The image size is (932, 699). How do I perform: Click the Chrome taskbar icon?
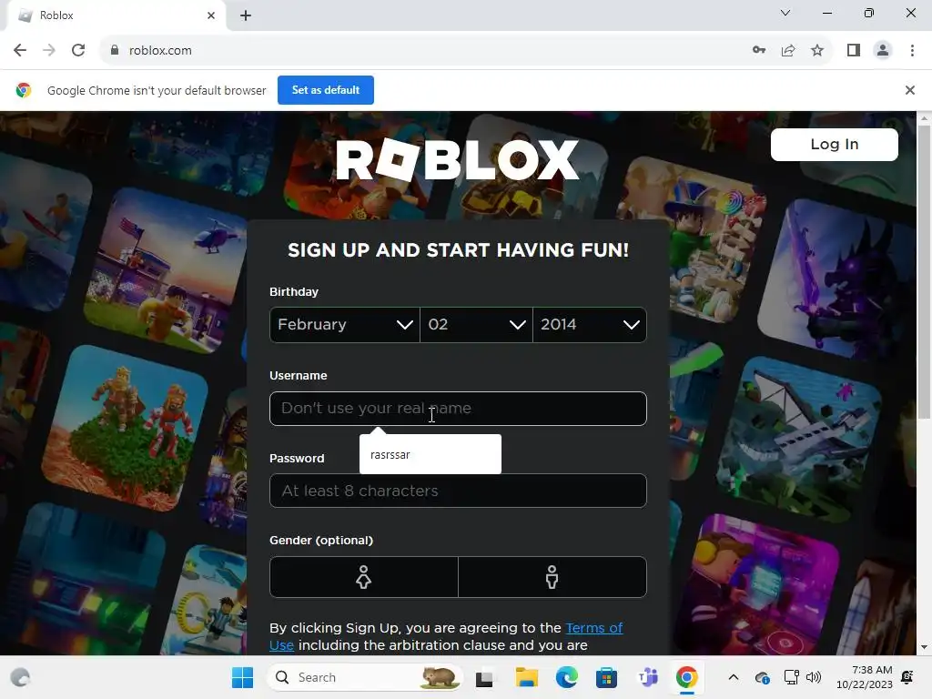point(686,677)
